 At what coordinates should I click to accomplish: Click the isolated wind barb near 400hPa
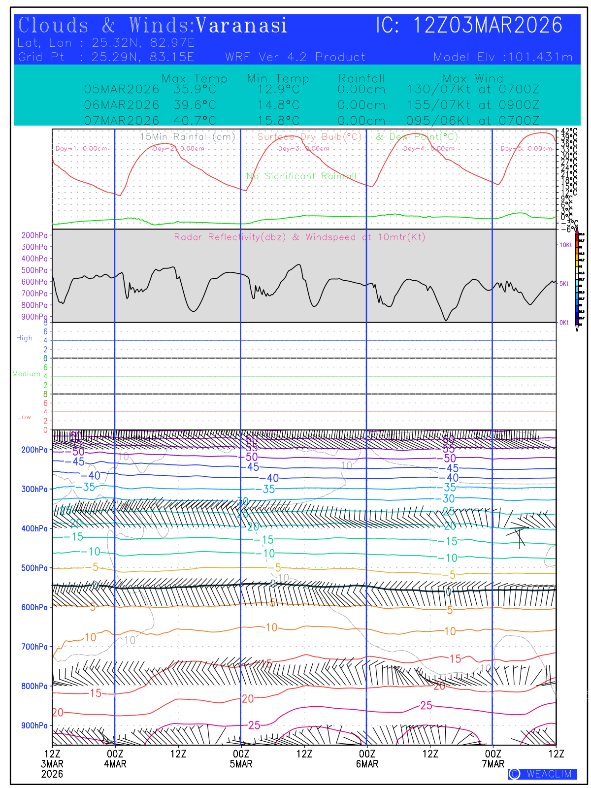[x=518, y=534]
